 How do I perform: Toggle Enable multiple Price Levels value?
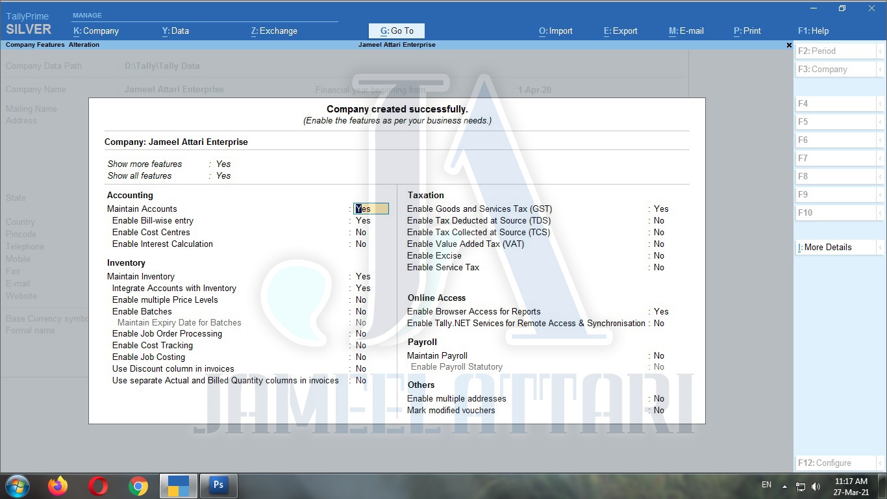[361, 300]
